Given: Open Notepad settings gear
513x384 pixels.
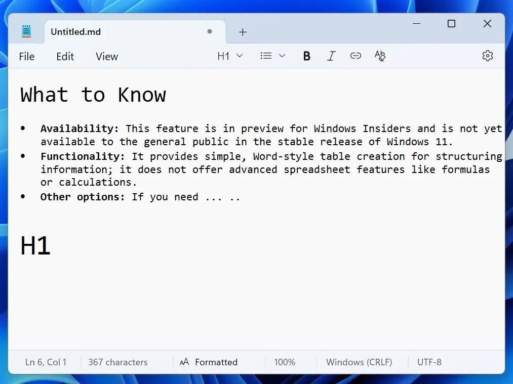Looking at the screenshot, I should [487, 56].
